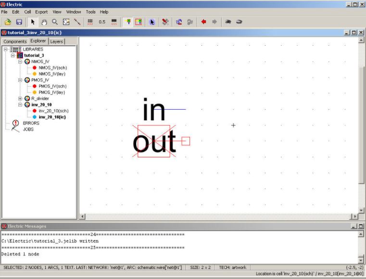Image resolution: width=366 pixels, height=279 pixels.
Task: Select the Zoom magnifier tool
Action: 55,22
